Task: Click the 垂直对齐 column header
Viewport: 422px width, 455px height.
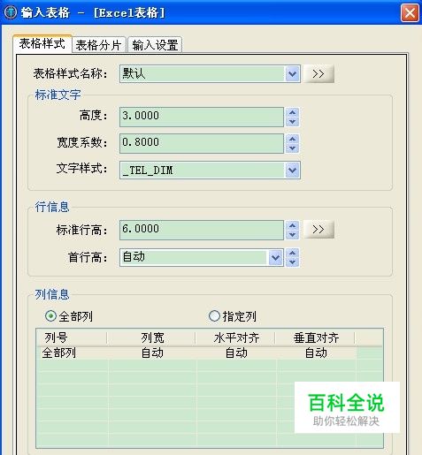Action: tap(315, 337)
